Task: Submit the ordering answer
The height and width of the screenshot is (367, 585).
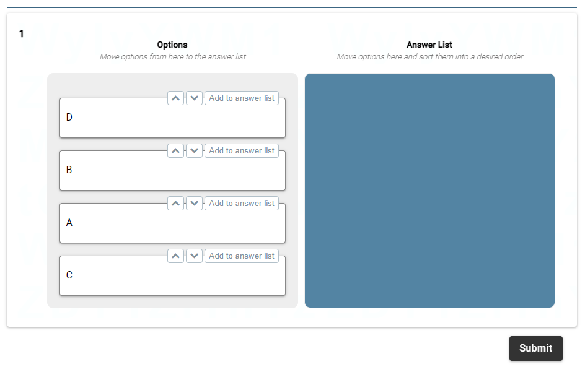Action: pos(535,348)
